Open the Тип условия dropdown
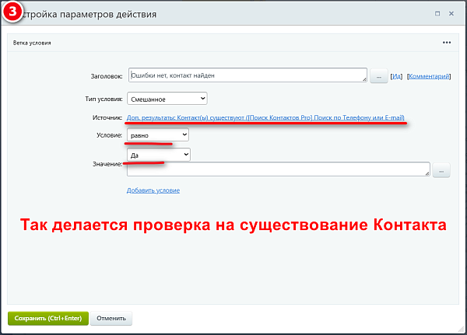 pos(167,99)
